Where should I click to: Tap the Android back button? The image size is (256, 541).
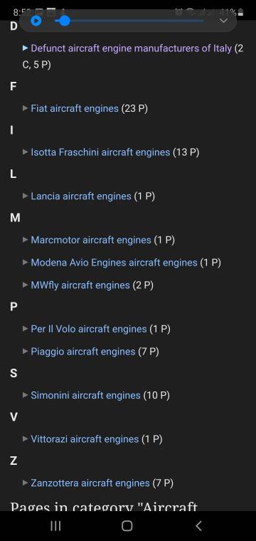coord(198,526)
